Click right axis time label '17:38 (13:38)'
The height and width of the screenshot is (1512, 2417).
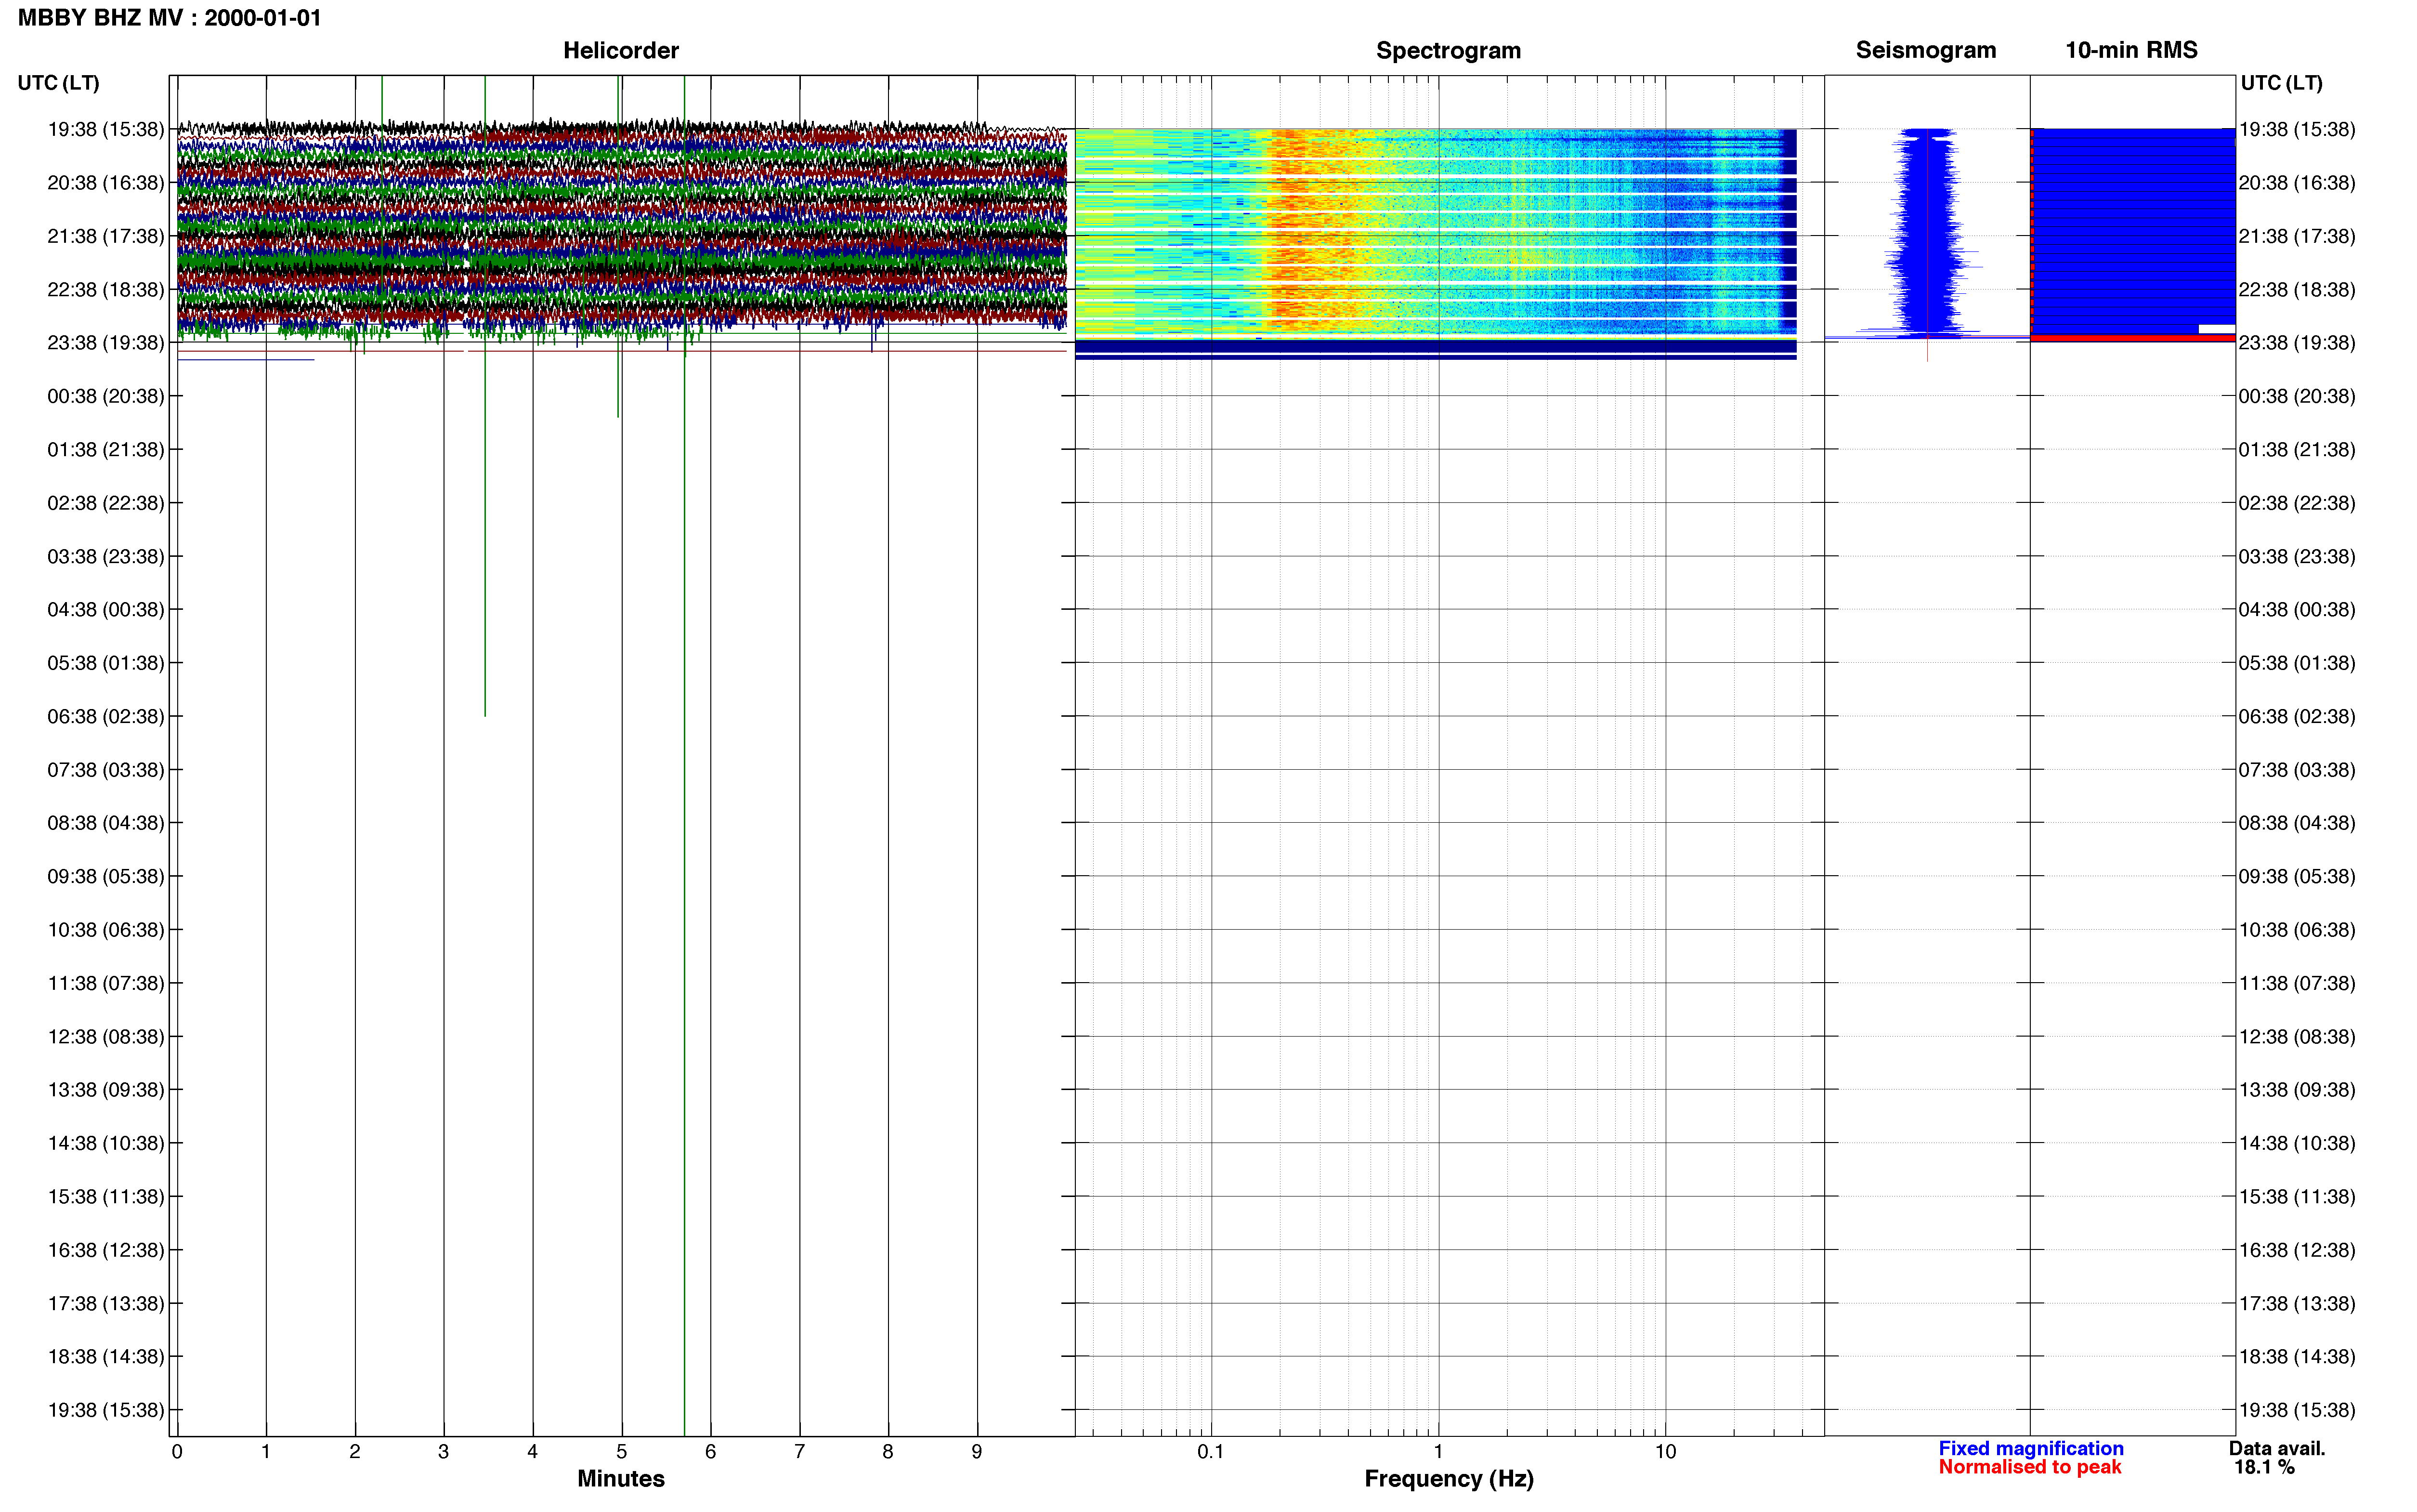[2296, 1303]
